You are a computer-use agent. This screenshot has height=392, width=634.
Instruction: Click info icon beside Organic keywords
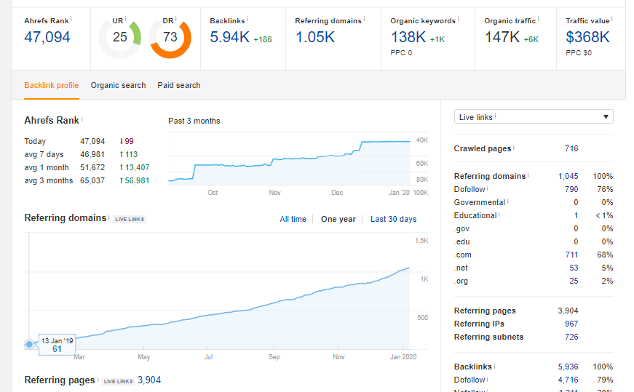(459, 18)
